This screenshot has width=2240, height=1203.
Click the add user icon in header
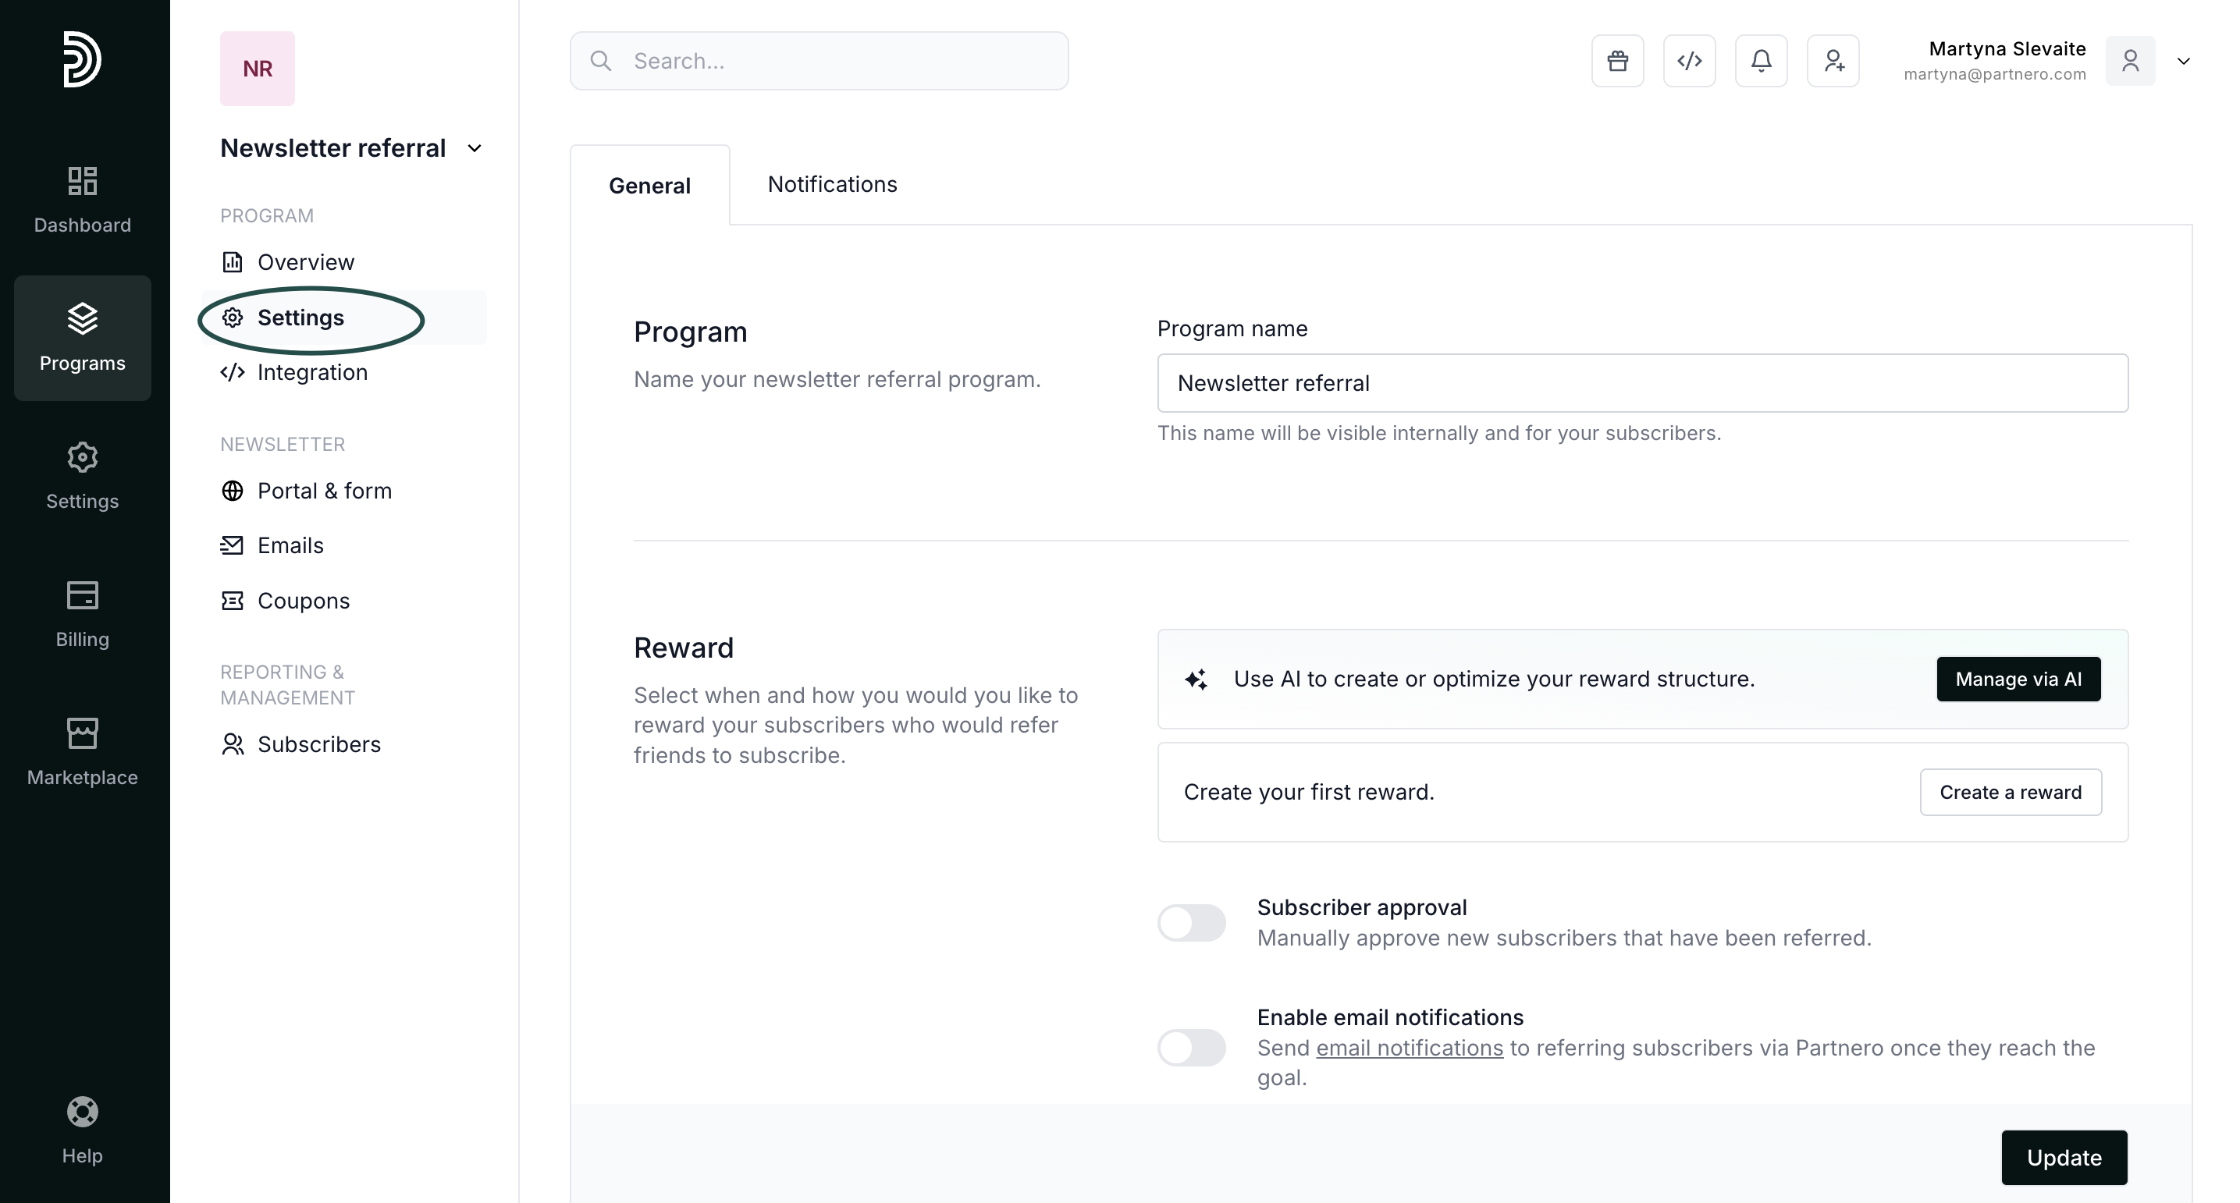[x=1833, y=61]
